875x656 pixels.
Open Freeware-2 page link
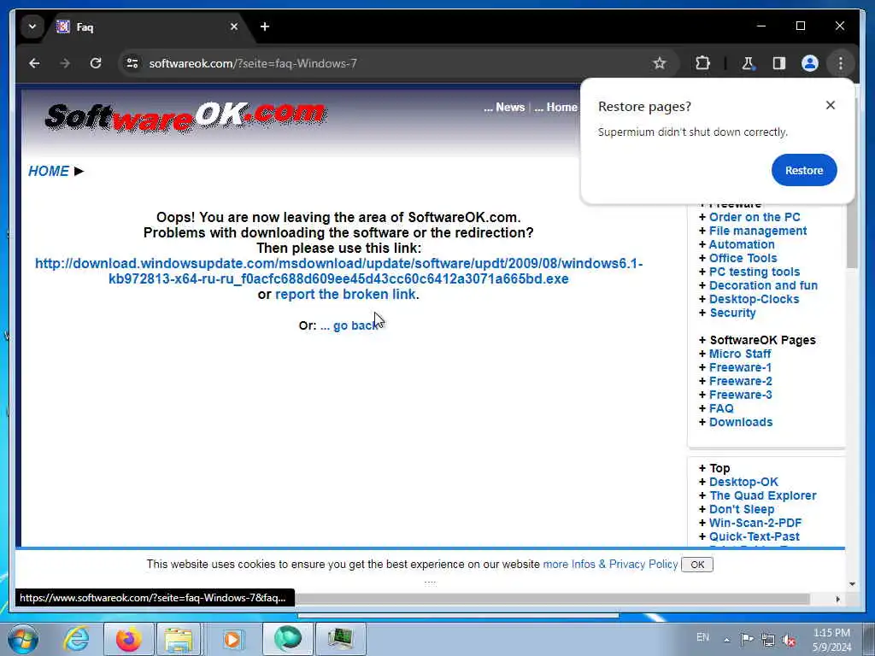741,381
